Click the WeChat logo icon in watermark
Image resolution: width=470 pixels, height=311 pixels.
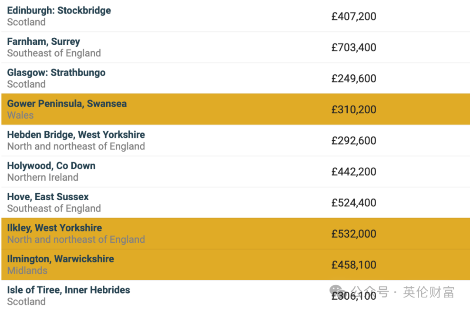tap(337, 291)
